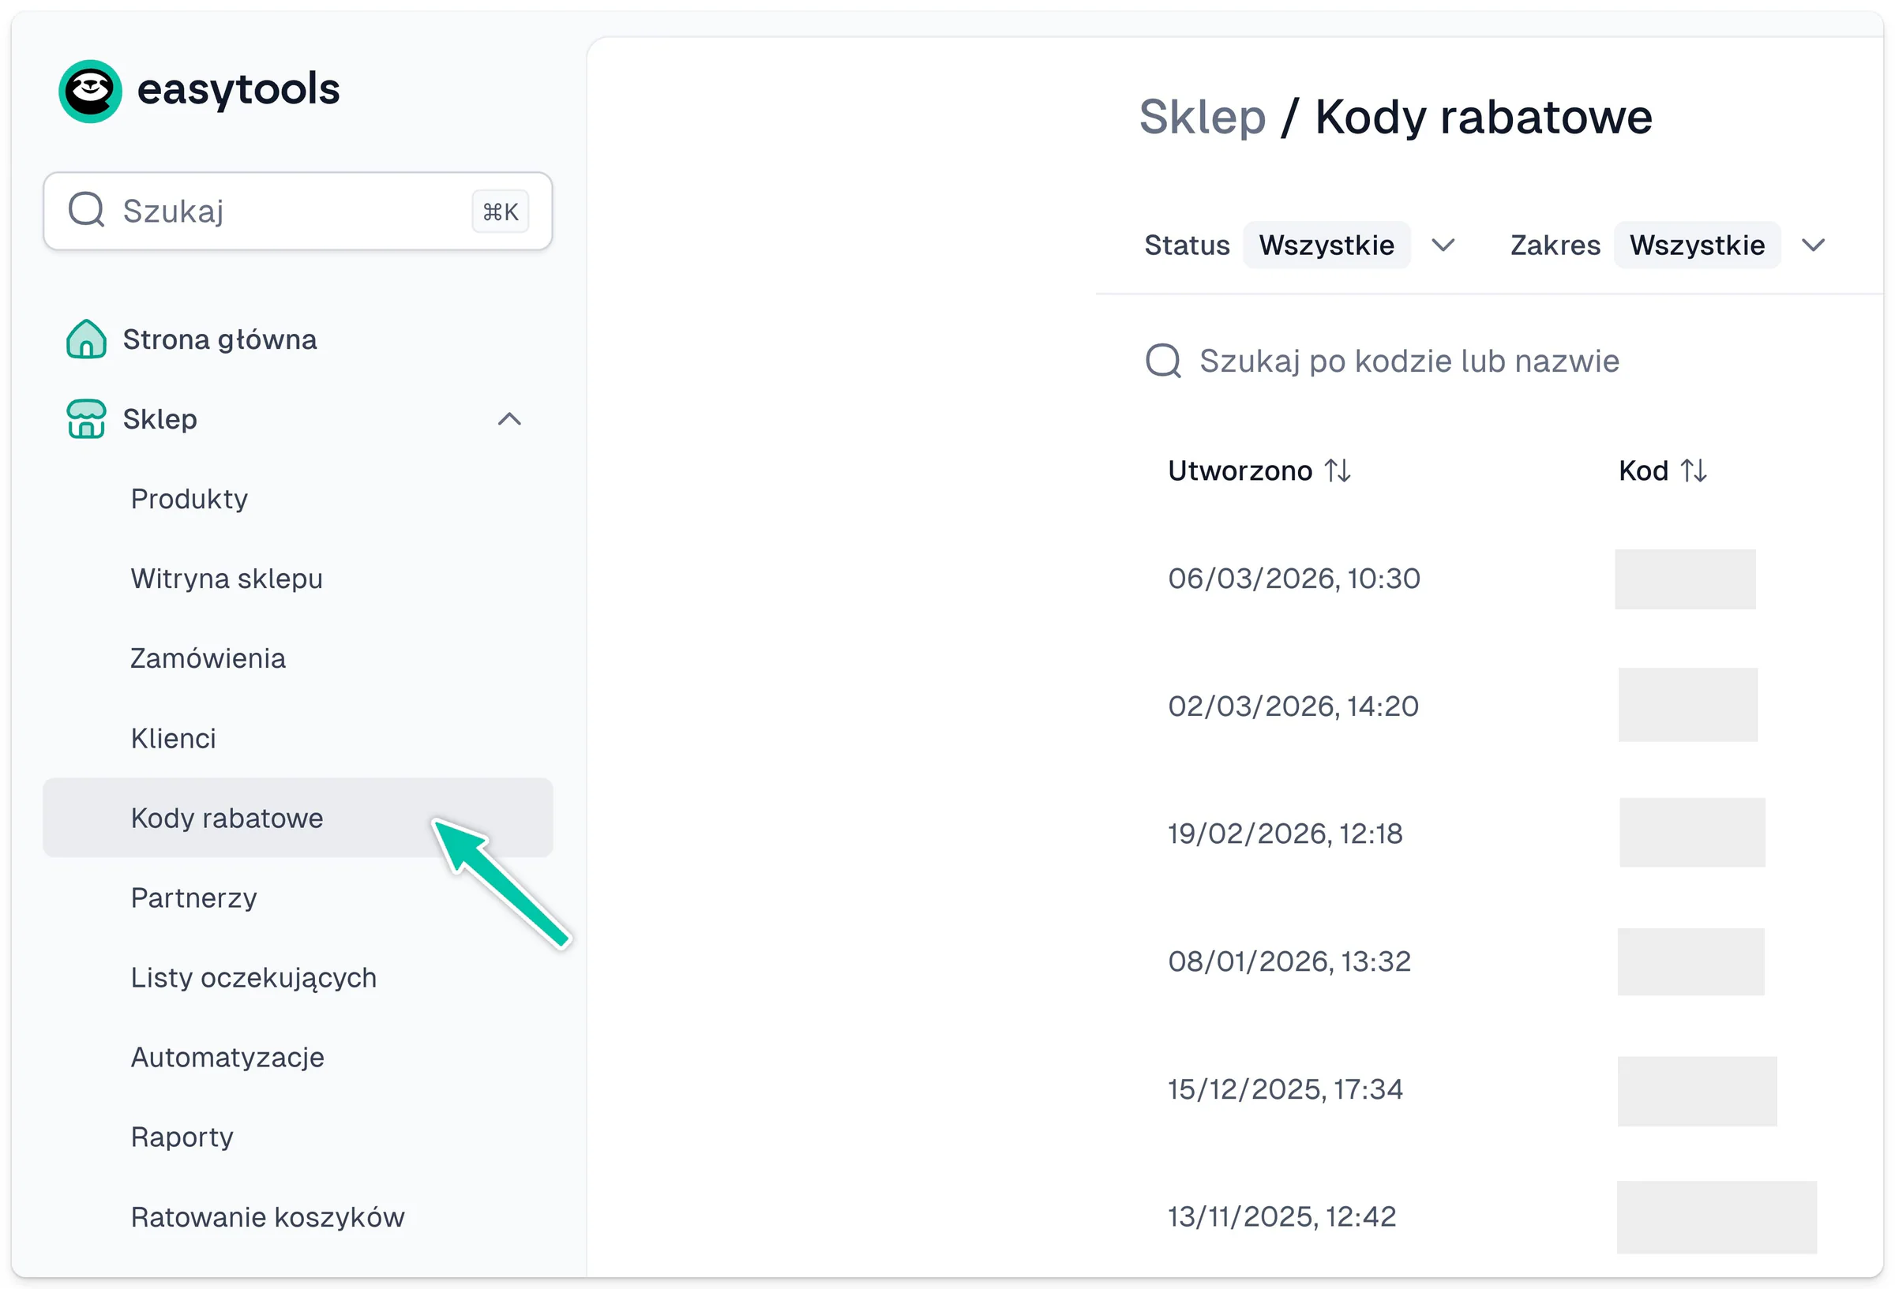Click the hidden code for 13/11/2025 row
Screen dimensions: 1895x1289
pyautogui.click(x=1717, y=1217)
